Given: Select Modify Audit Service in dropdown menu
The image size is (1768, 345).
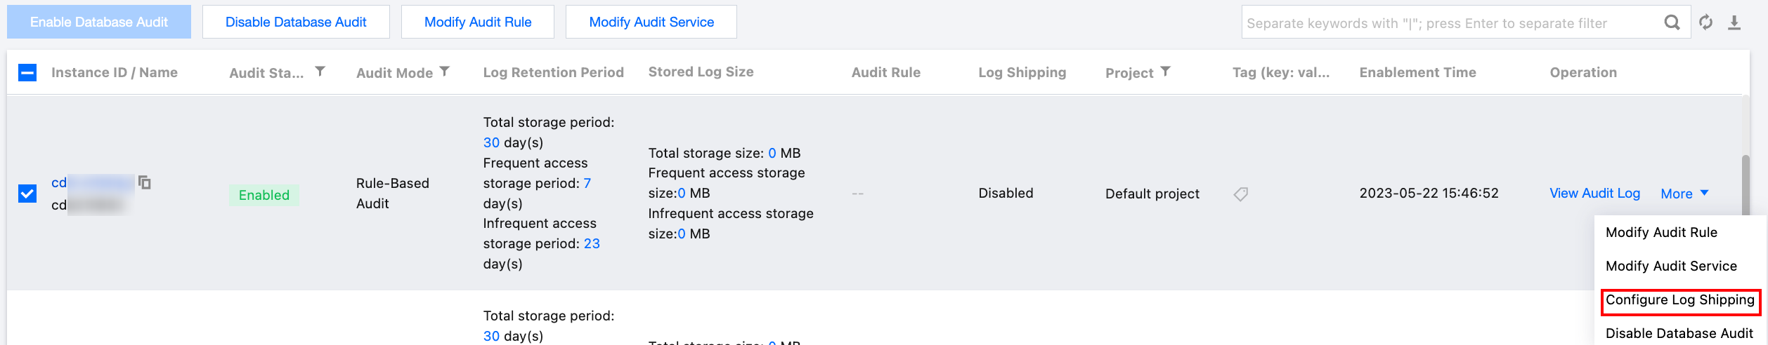Looking at the screenshot, I should click(x=1671, y=266).
